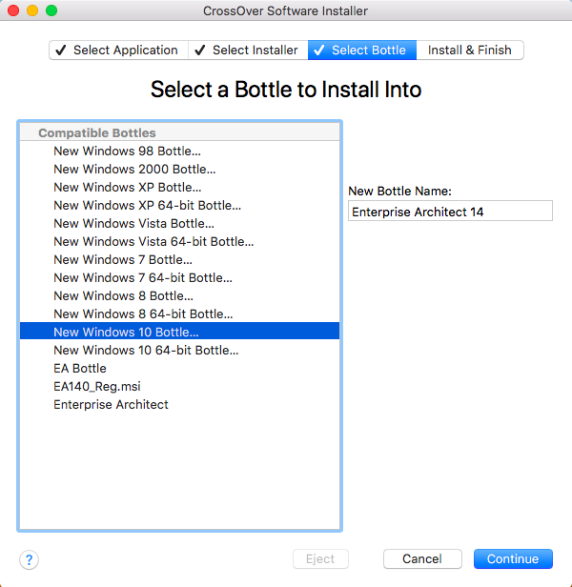The image size is (572, 587).
Task: Pick New Windows 10 64-bit Bottle
Action: pos(146,351)
